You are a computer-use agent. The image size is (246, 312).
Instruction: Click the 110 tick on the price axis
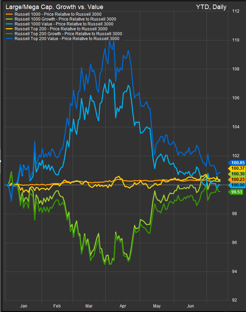236,40
